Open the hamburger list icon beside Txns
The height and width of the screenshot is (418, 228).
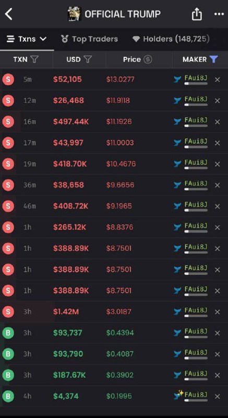point(10,39)
